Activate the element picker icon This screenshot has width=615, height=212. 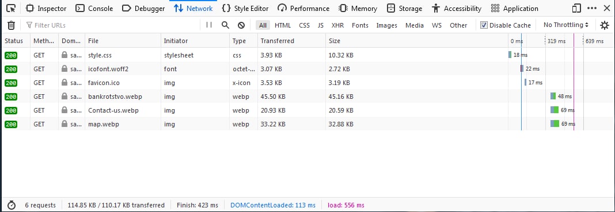[12, 8]
